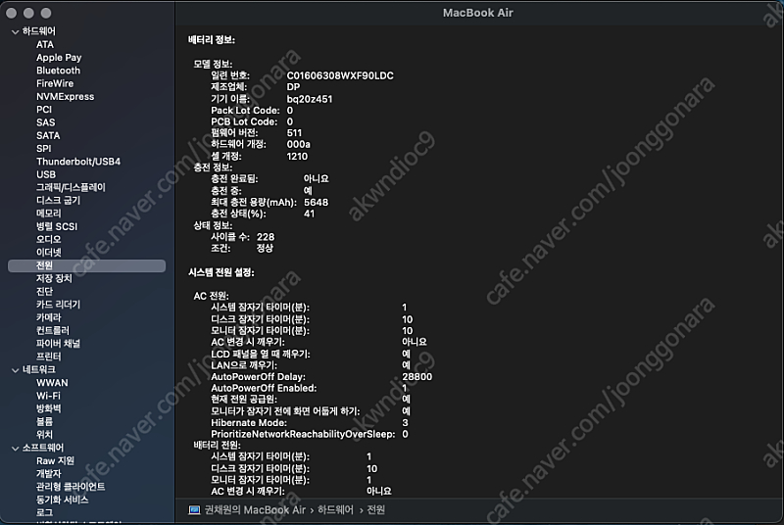The height and width of the screenshot is (525, 784).
Task: Open 프린터 information
Action: [48, 357]
